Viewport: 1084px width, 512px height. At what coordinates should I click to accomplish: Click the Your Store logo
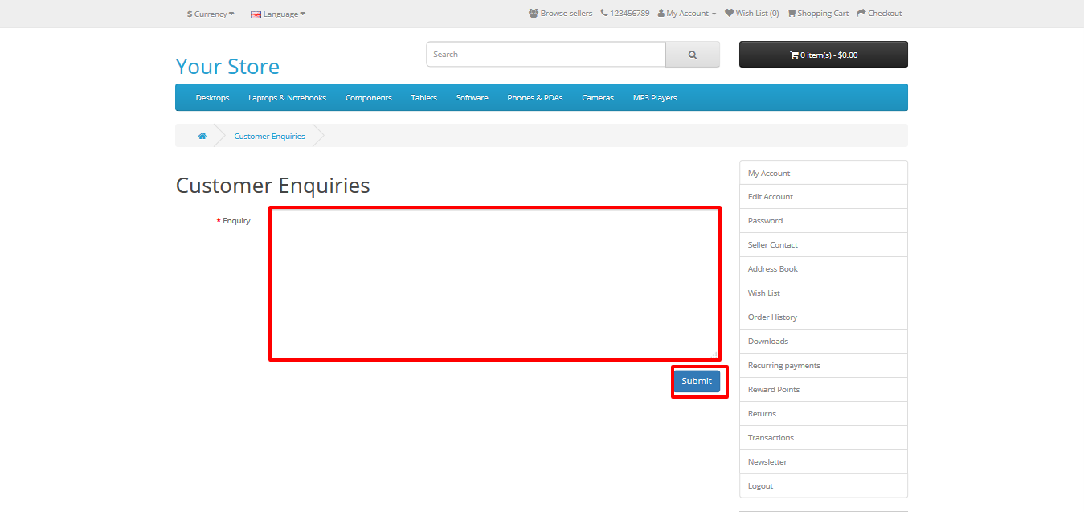(x=227, y=66)
